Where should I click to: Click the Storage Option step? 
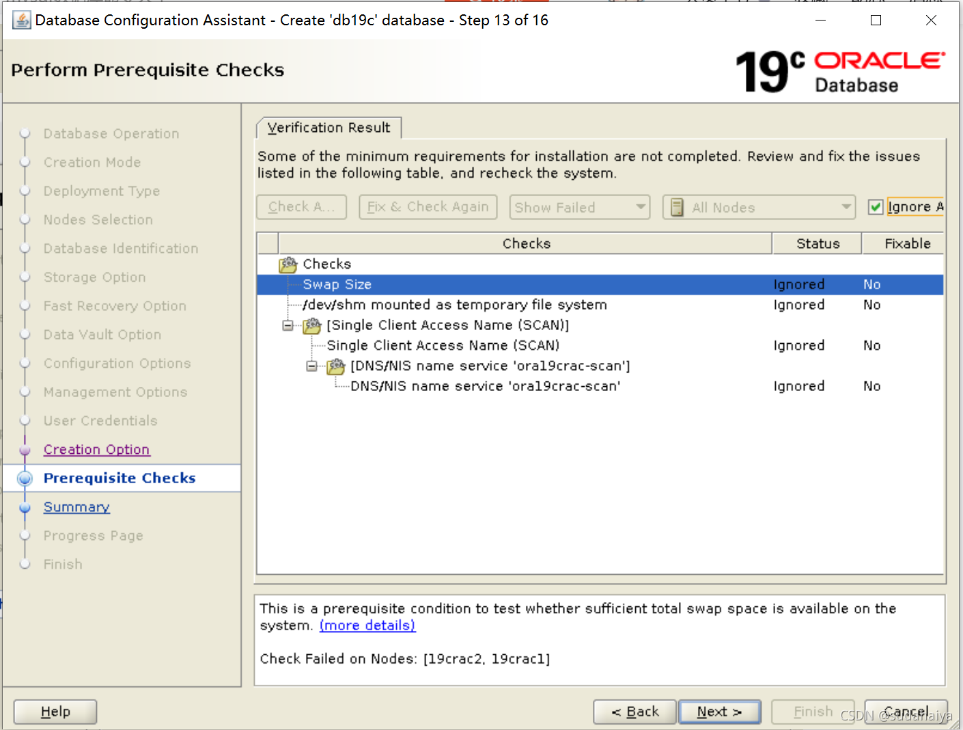[x=95, y=278]
